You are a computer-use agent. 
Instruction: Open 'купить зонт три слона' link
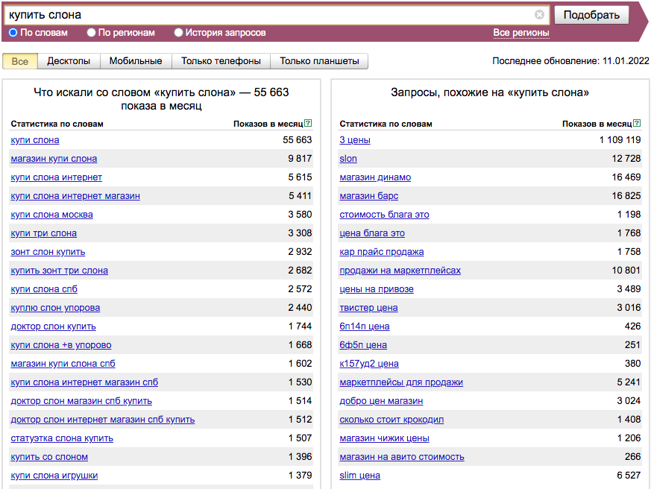60,271
